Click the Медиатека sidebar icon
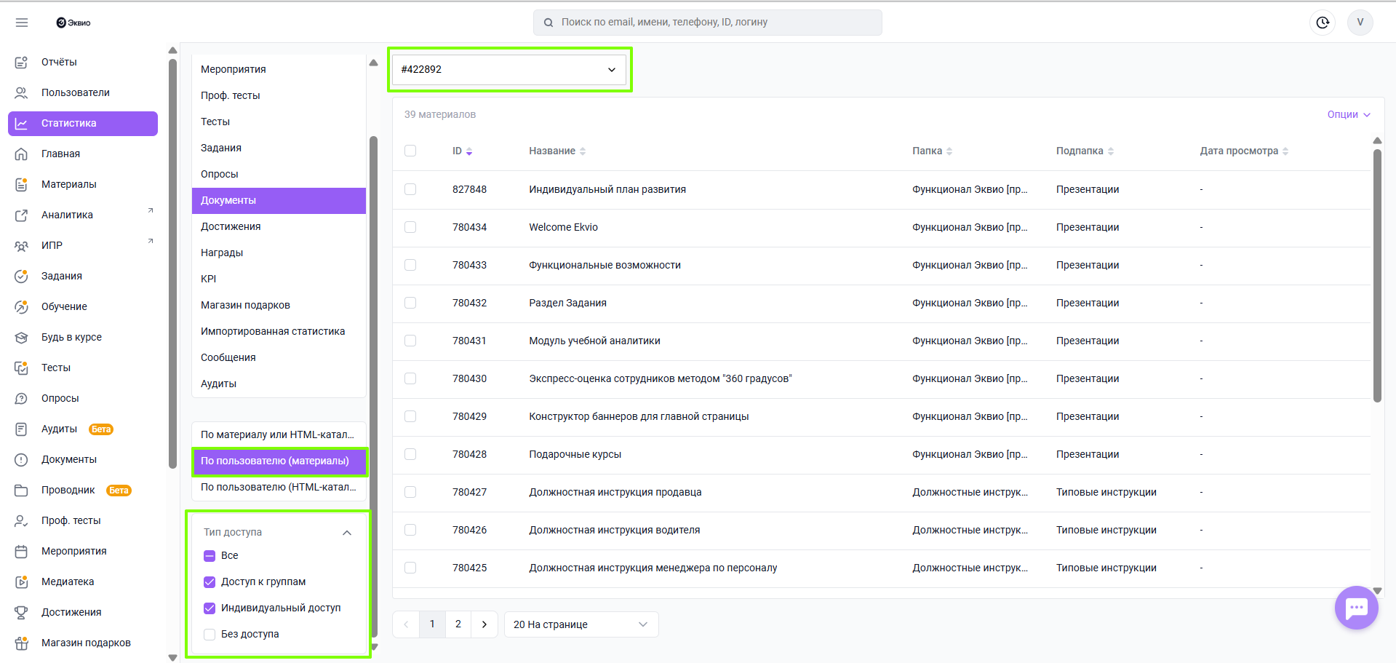1396x663 pixels. click(x=22, y=582)
